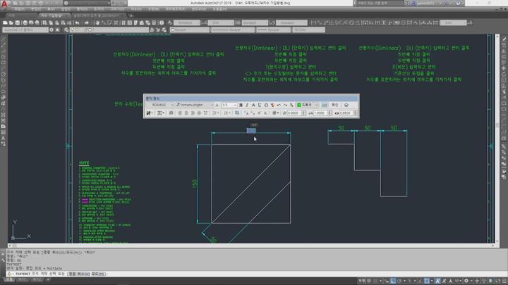
Task: Click the Redo arrow in the main toolbar
Action: click(x=87, y=23)
